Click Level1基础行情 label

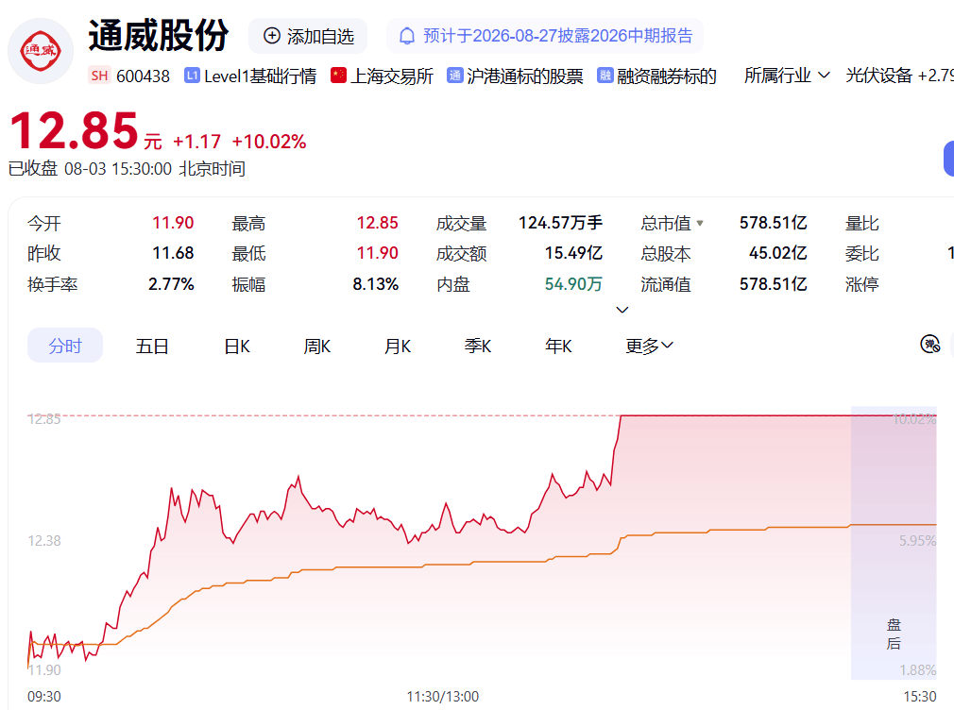261,76
